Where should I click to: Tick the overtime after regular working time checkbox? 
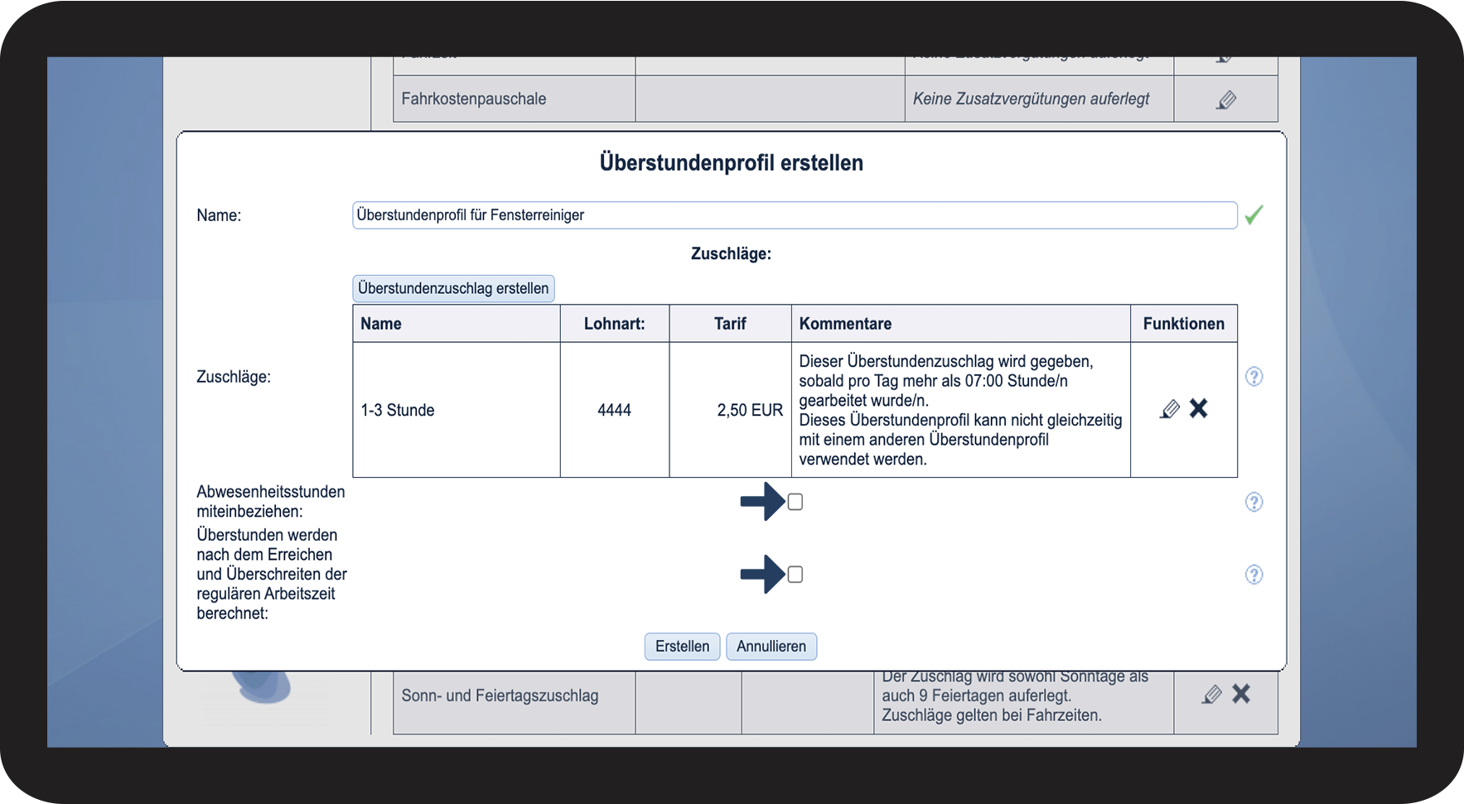pos(795,575)
